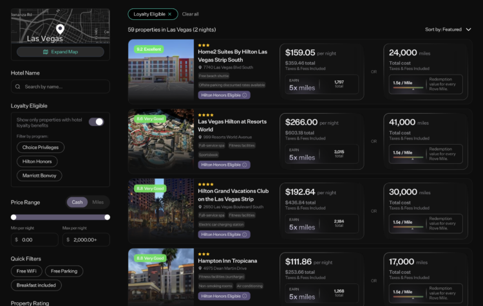Click the map icon on Expand Map
The height and width of the screenshot is (306, 483).
[x=46, y=51]
